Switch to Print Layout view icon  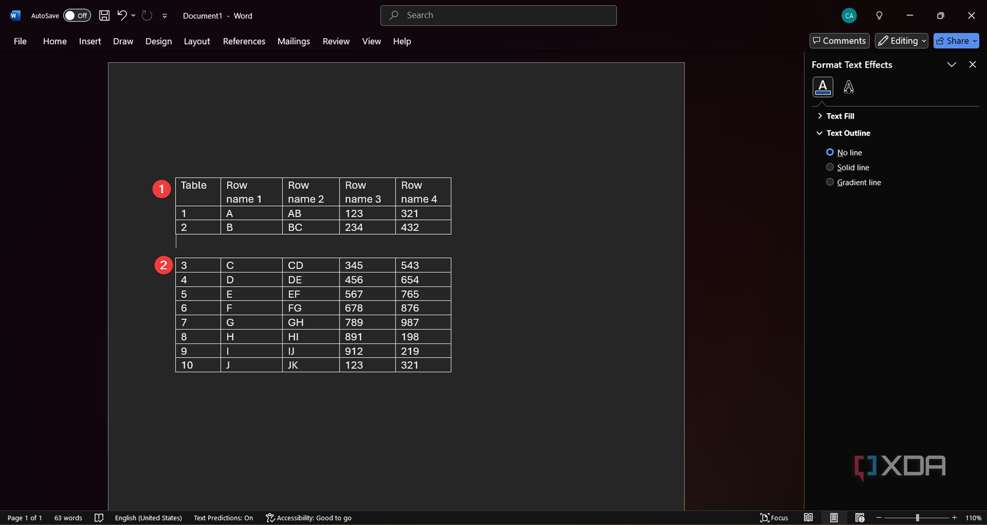pos(834,518)
